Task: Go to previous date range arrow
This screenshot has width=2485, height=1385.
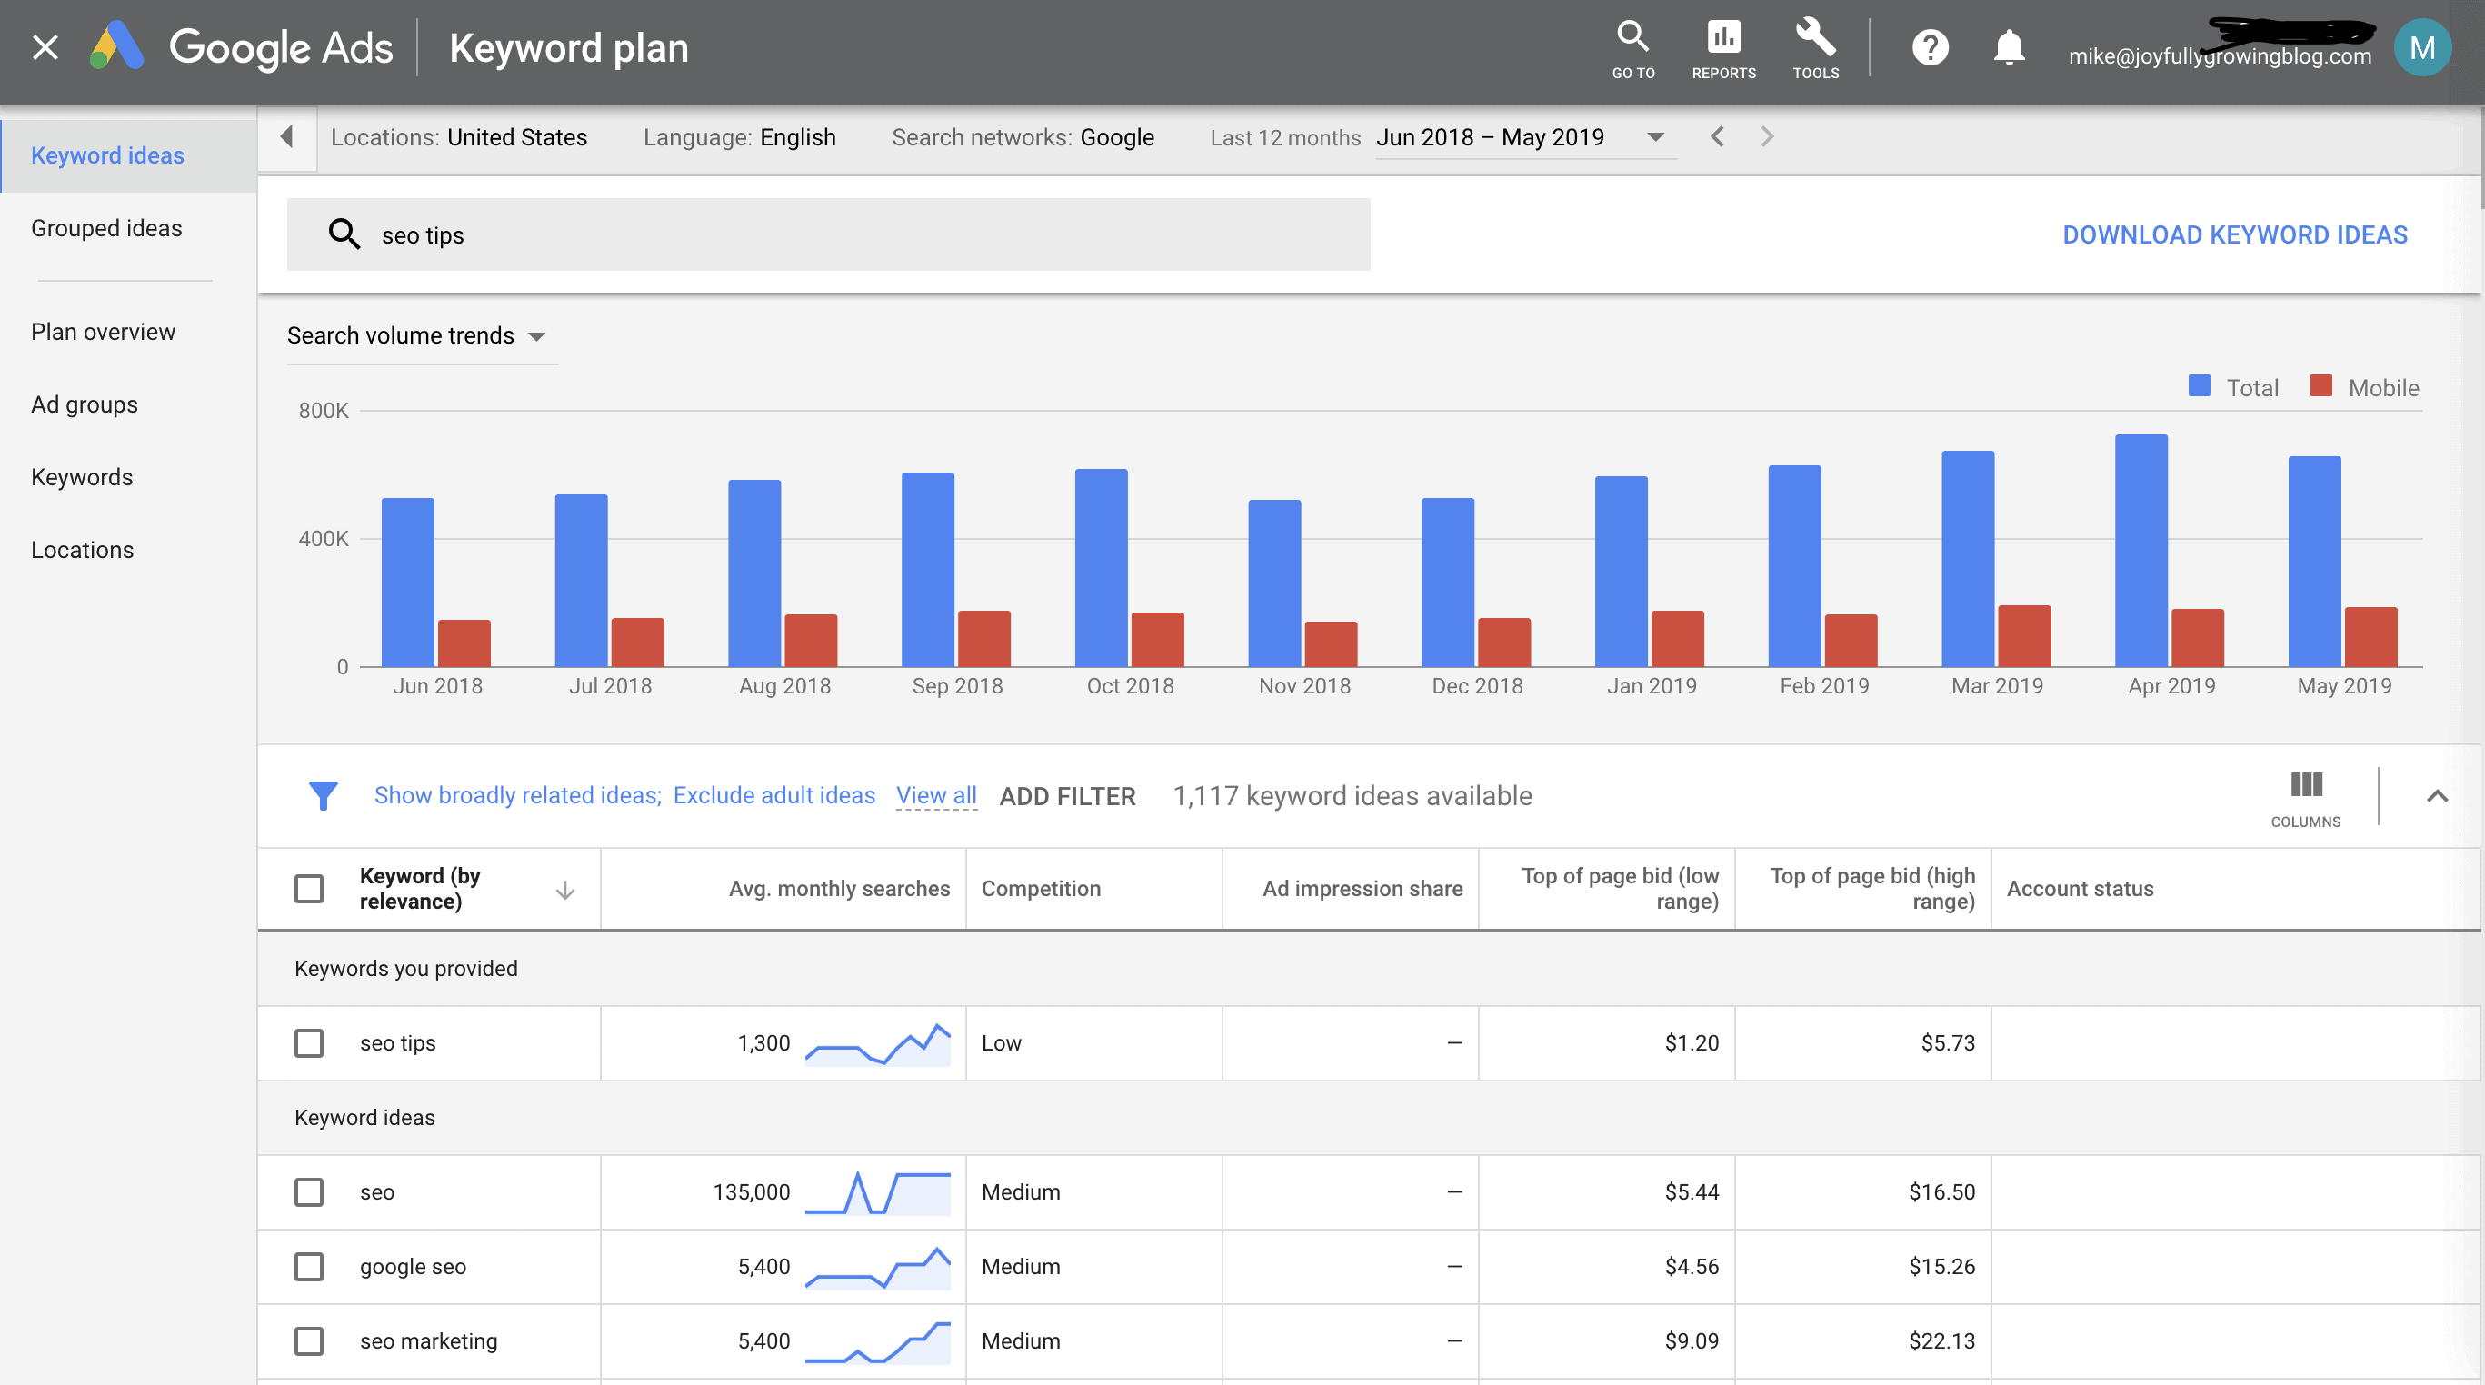Action: pyautogui.click(x=1717, y=137)
